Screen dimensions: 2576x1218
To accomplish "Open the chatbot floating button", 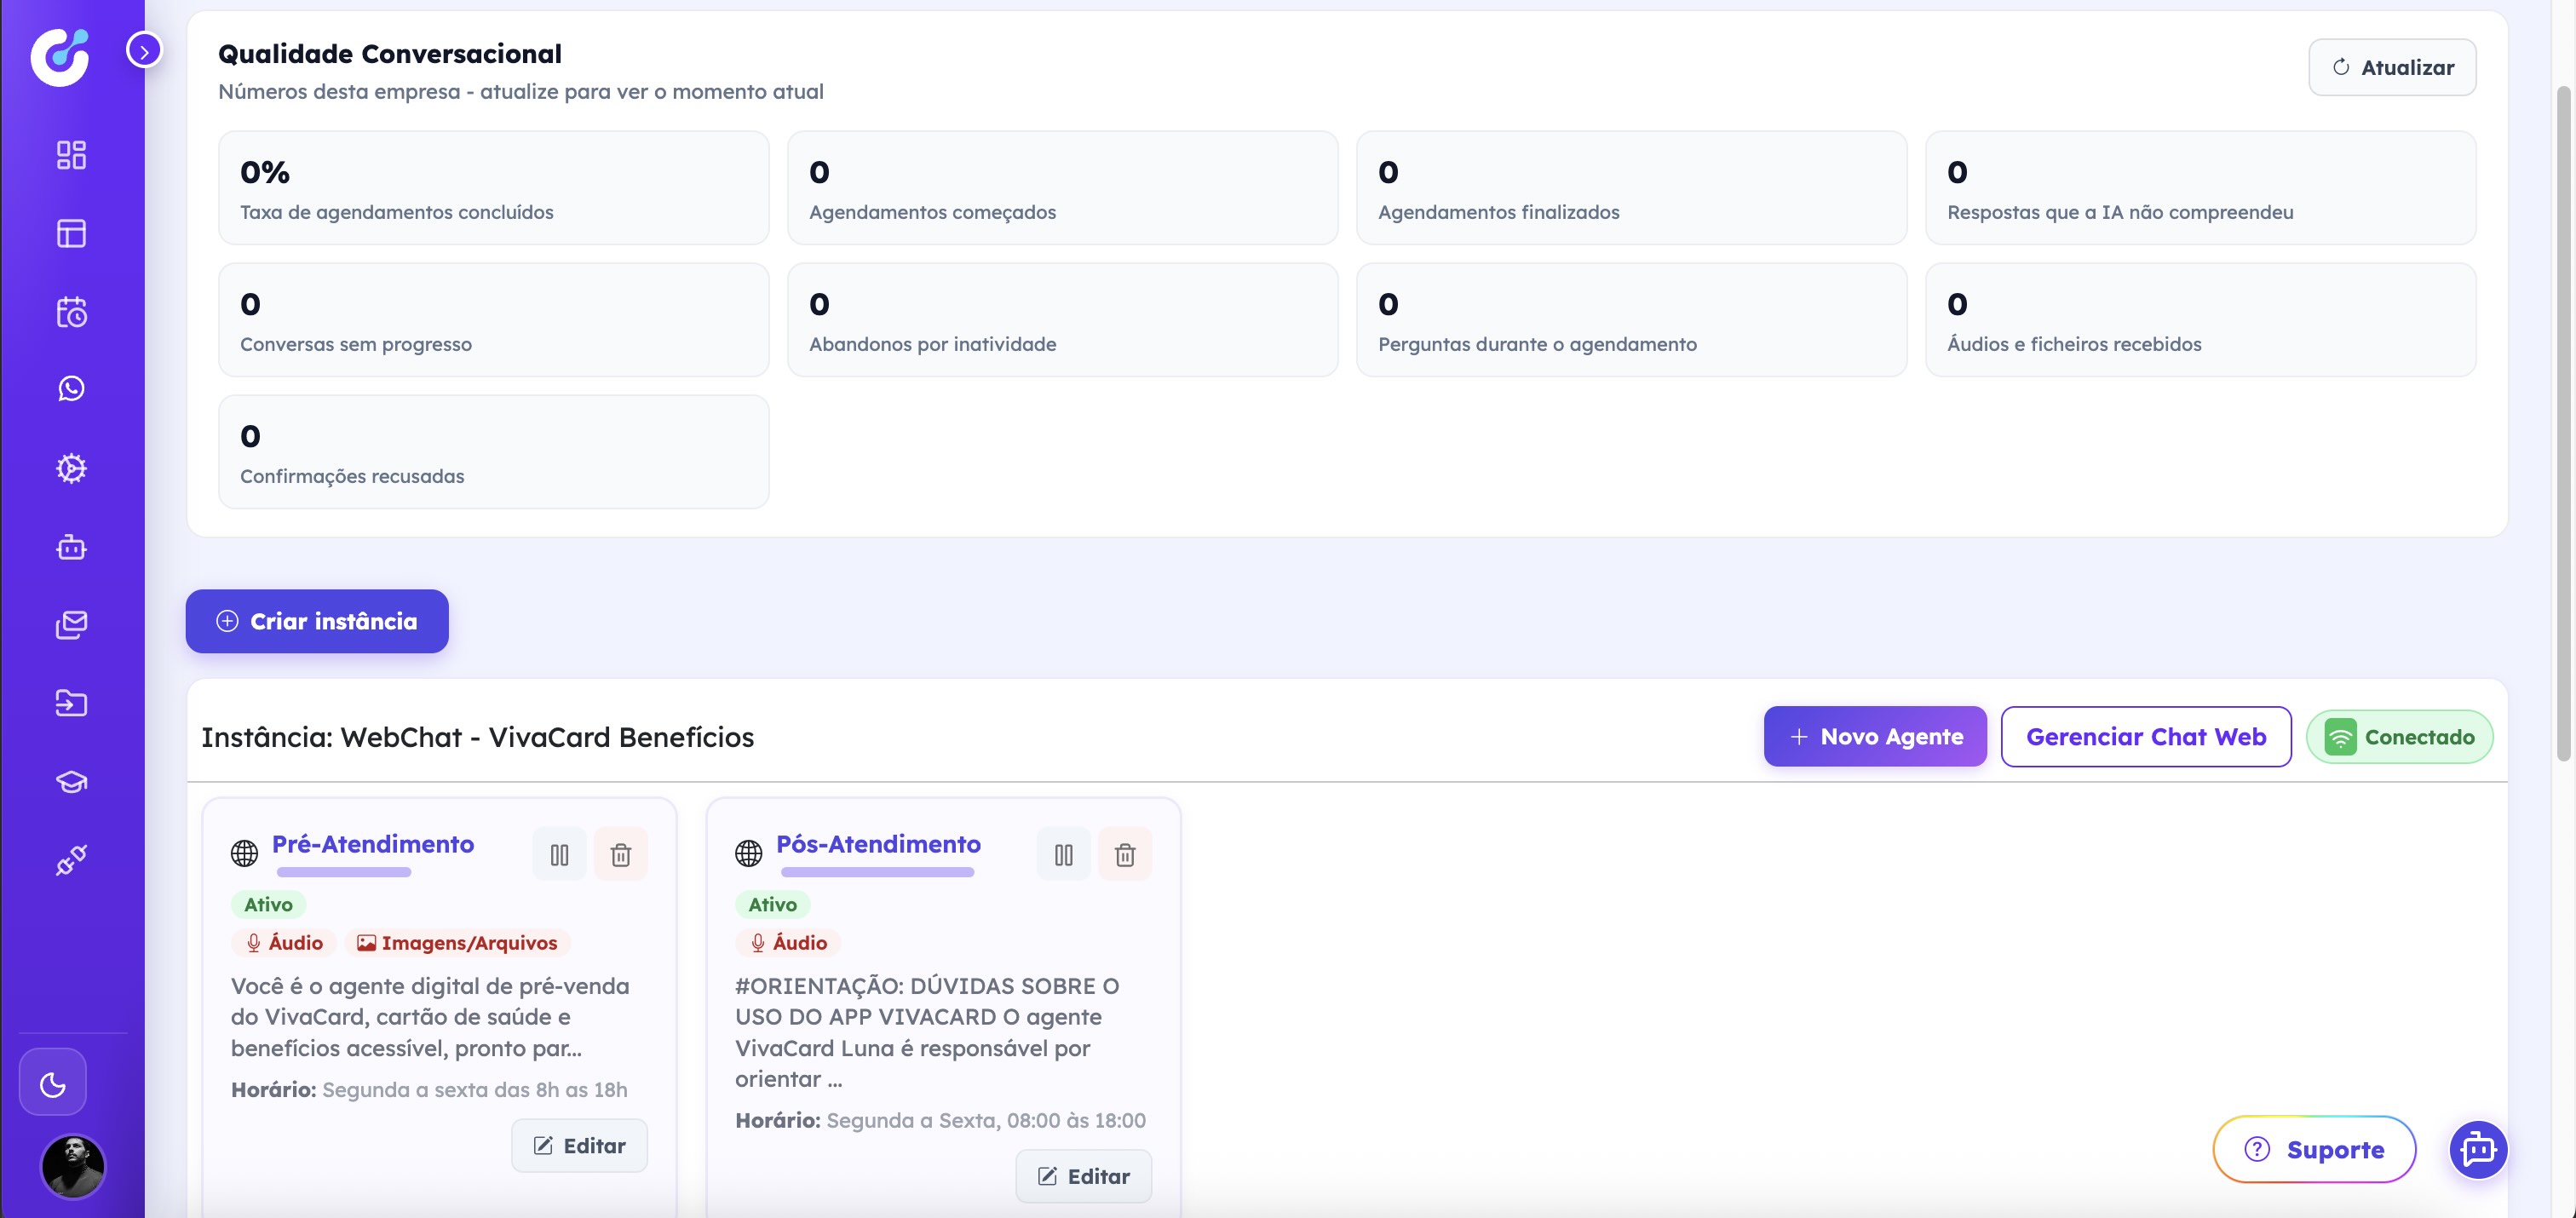I will [x=2478, y=1150].
